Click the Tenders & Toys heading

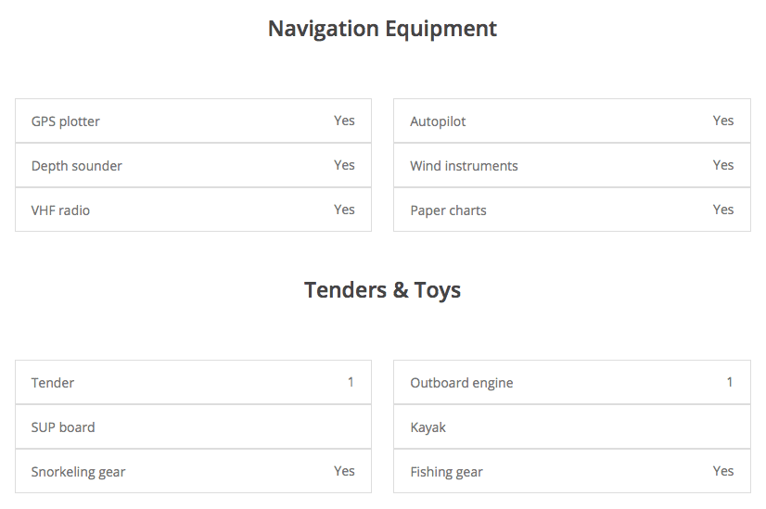point(382,290)
